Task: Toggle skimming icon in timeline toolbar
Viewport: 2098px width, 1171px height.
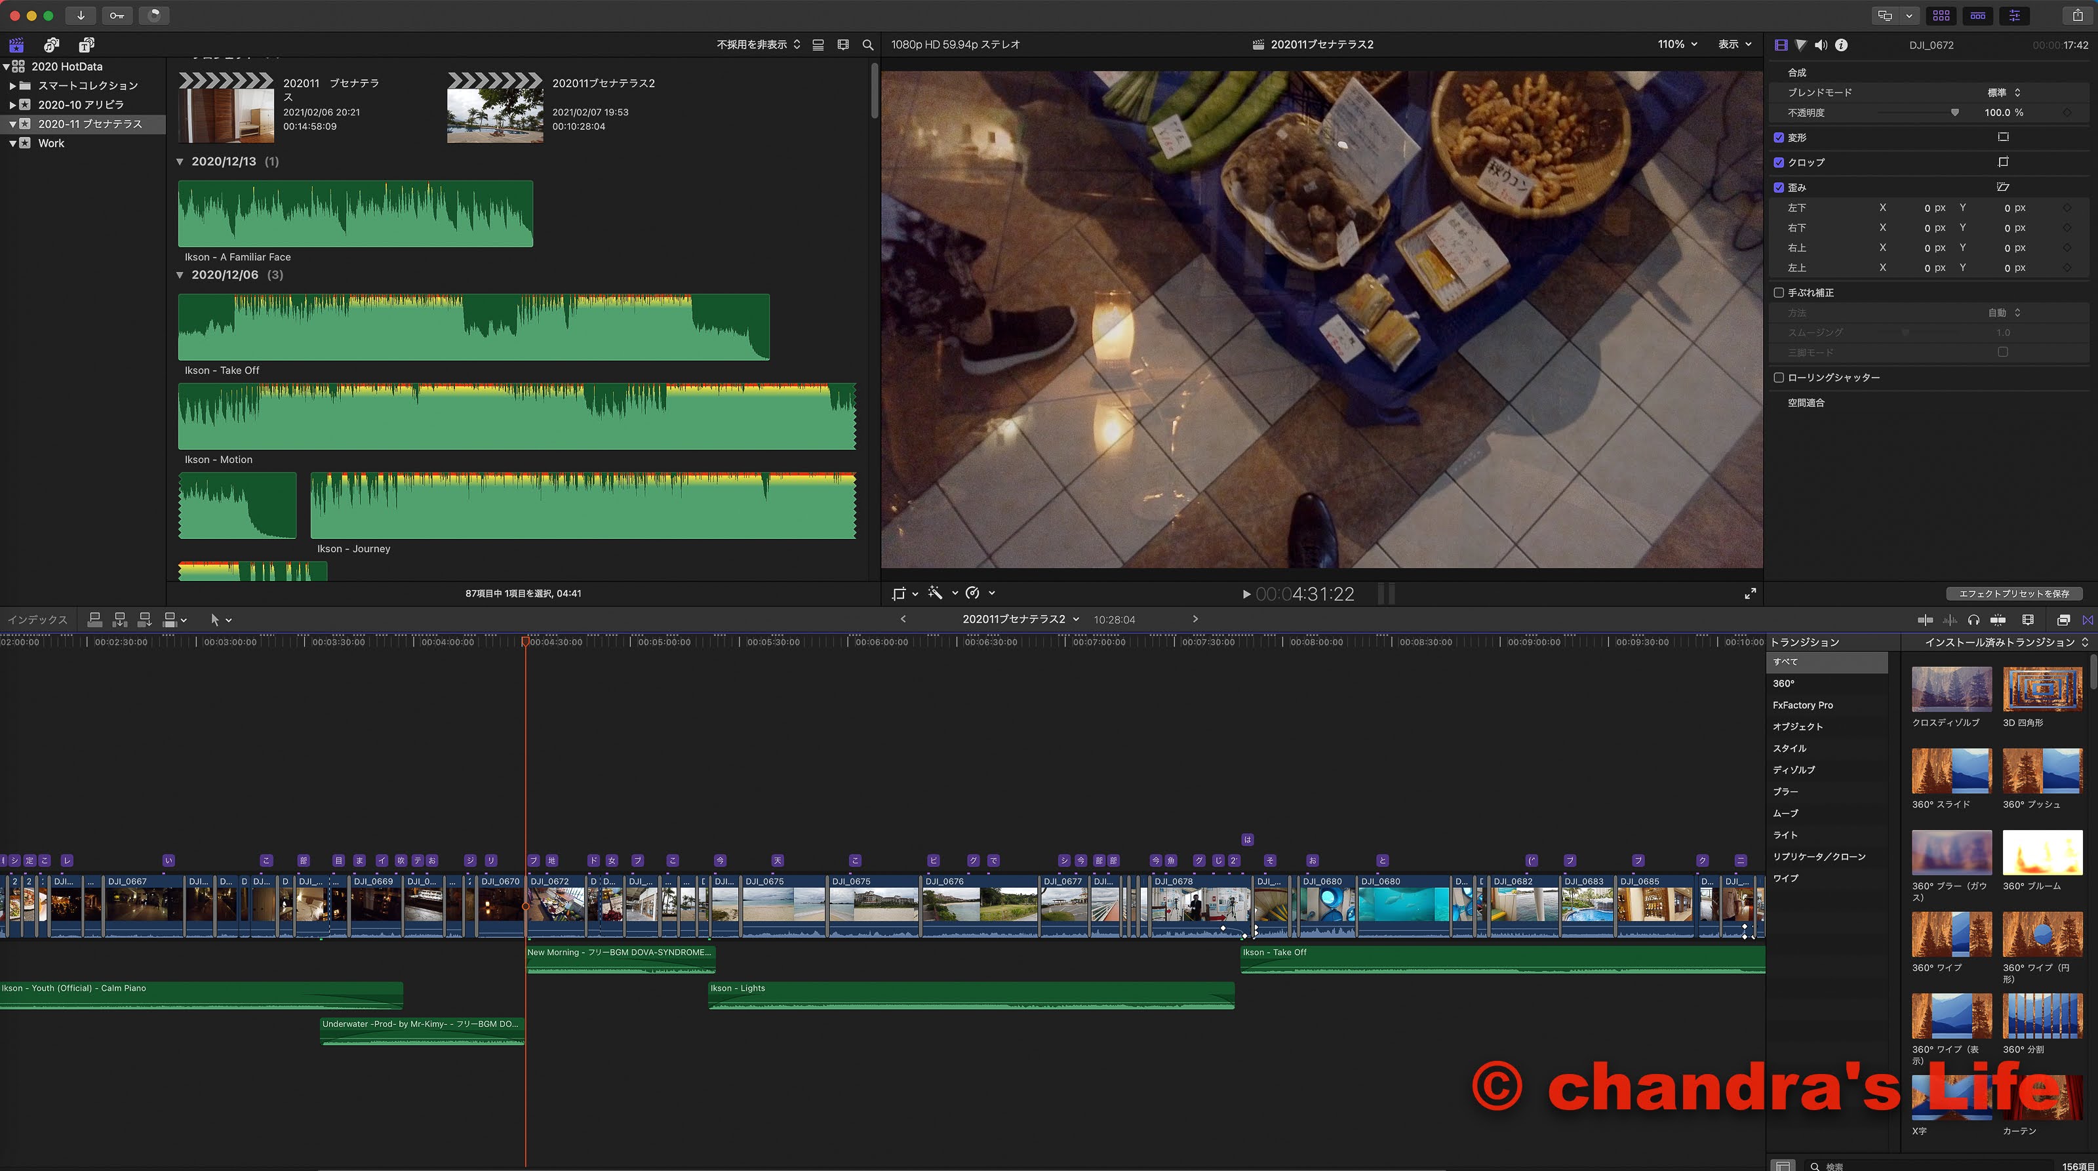Action: 1926,620
